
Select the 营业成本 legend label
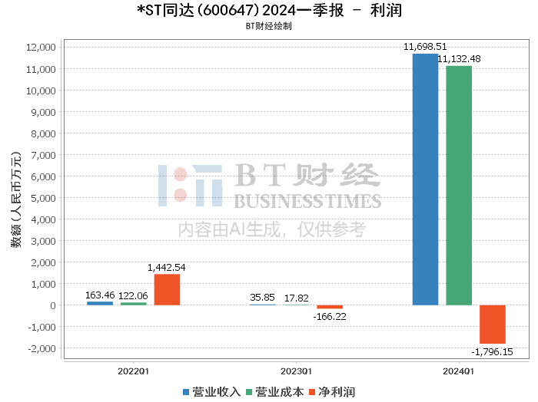tap(279, 392)
